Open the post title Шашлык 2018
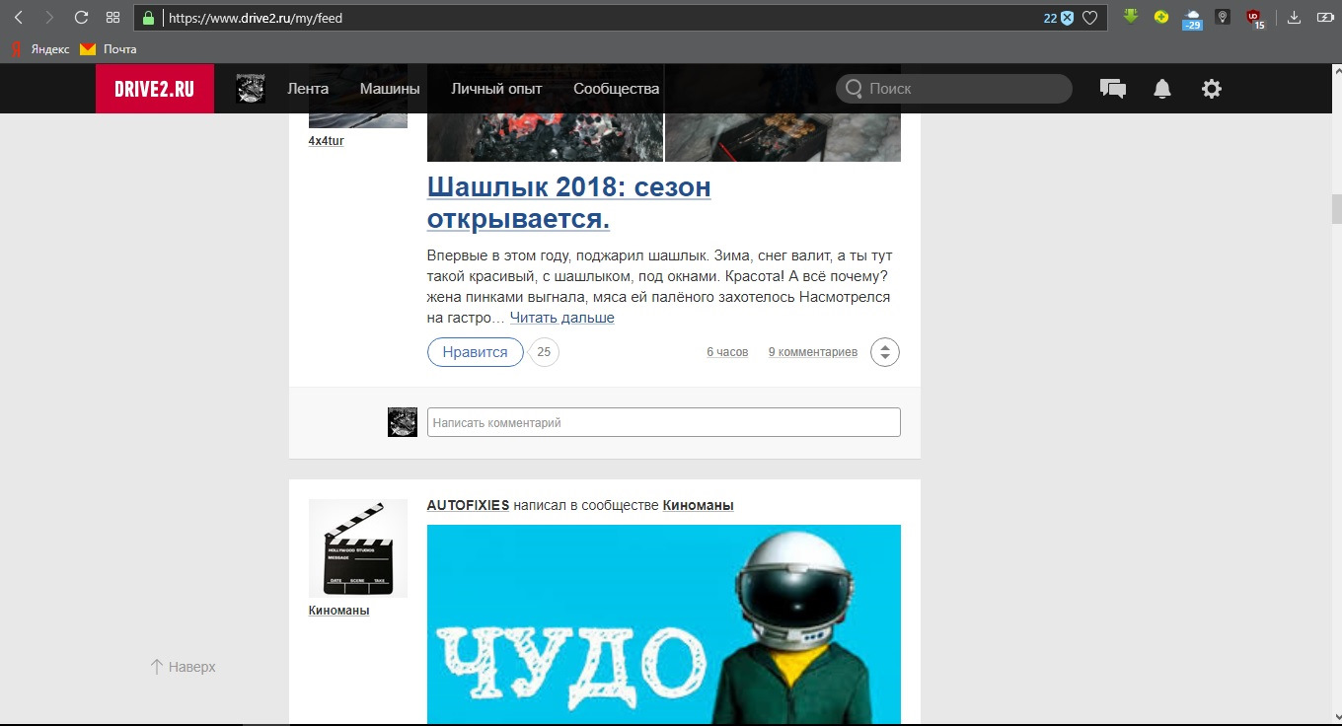 [x=569, y=201]
